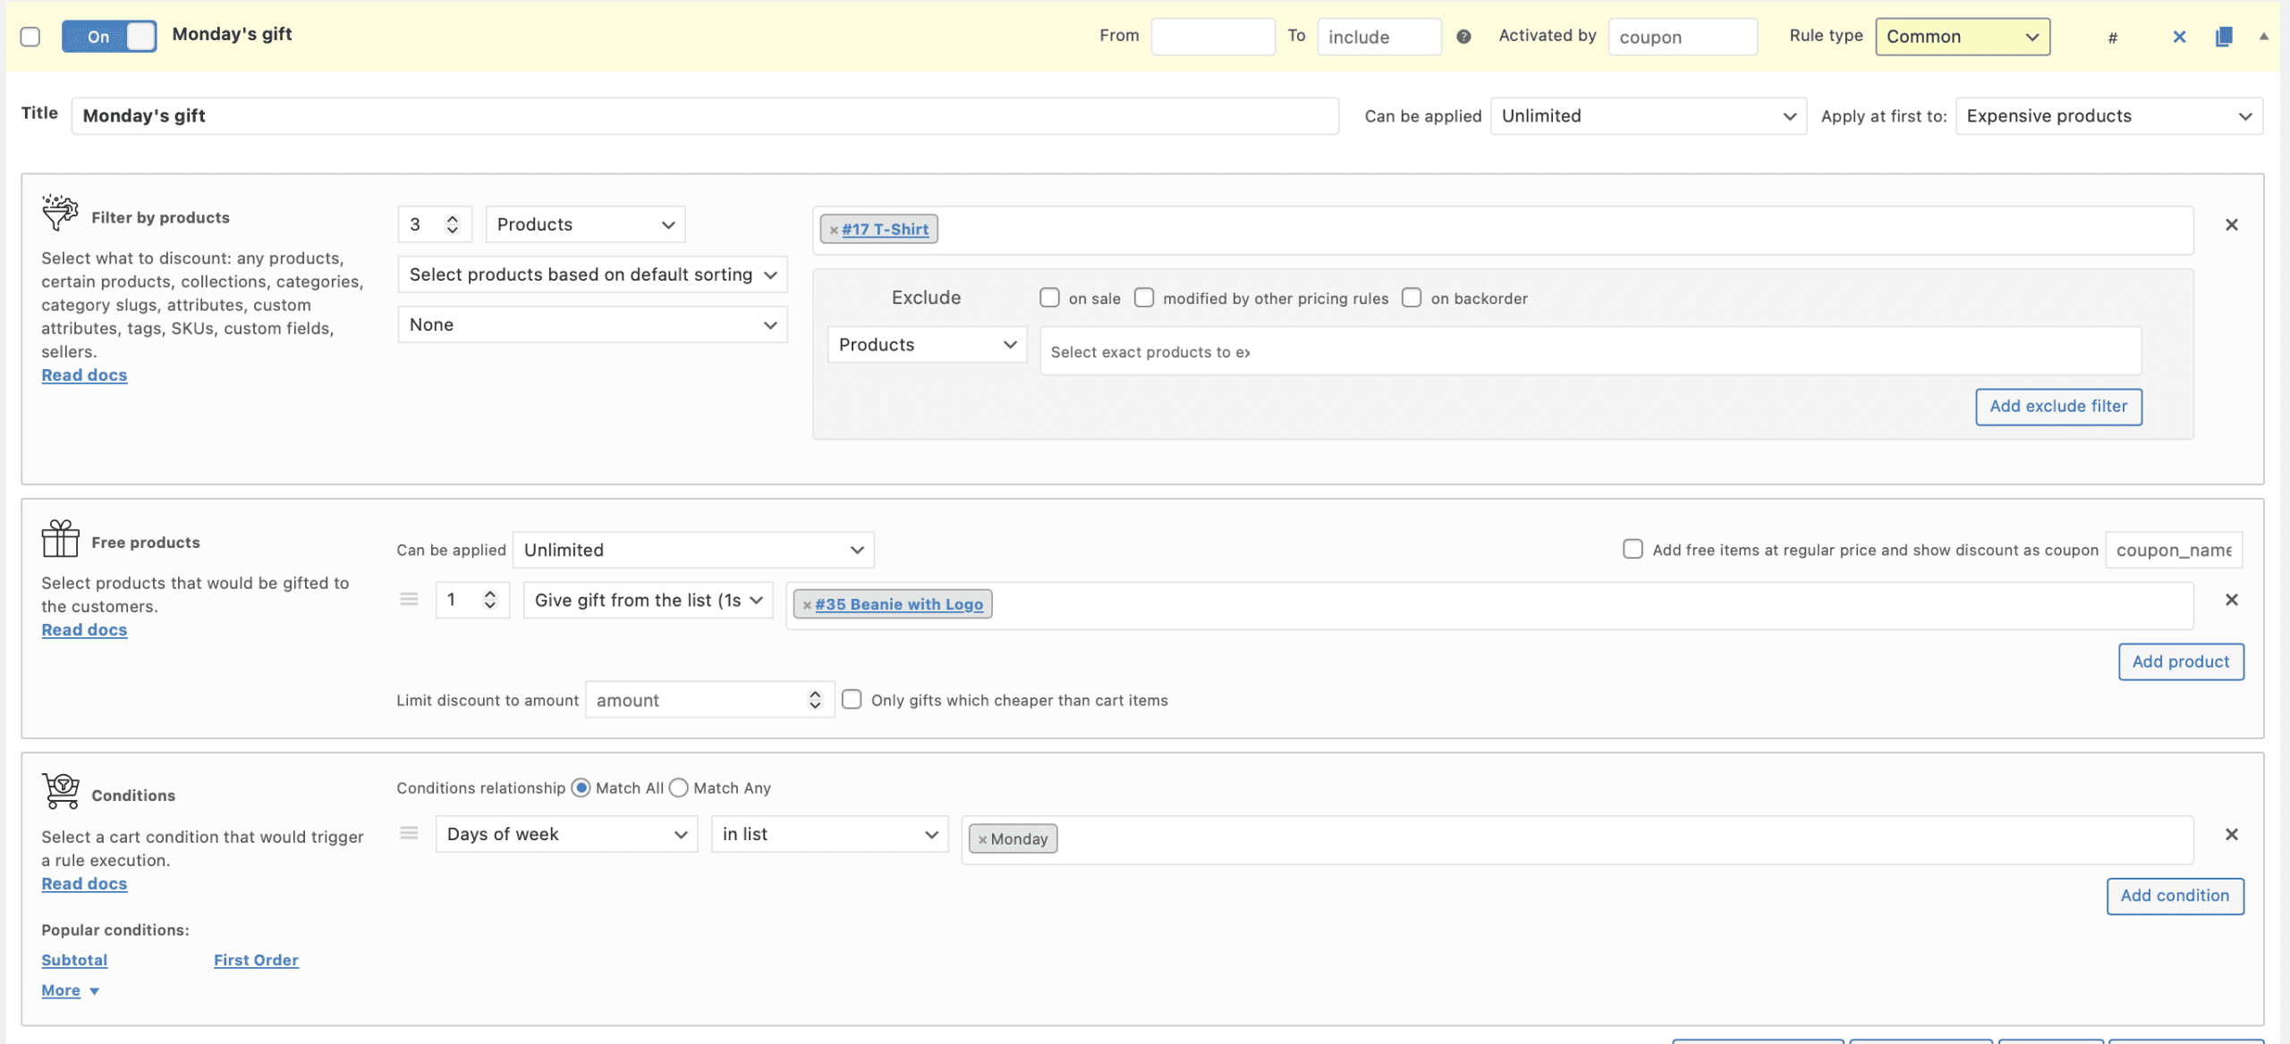Select the Match Any radio button

(679, 787)
